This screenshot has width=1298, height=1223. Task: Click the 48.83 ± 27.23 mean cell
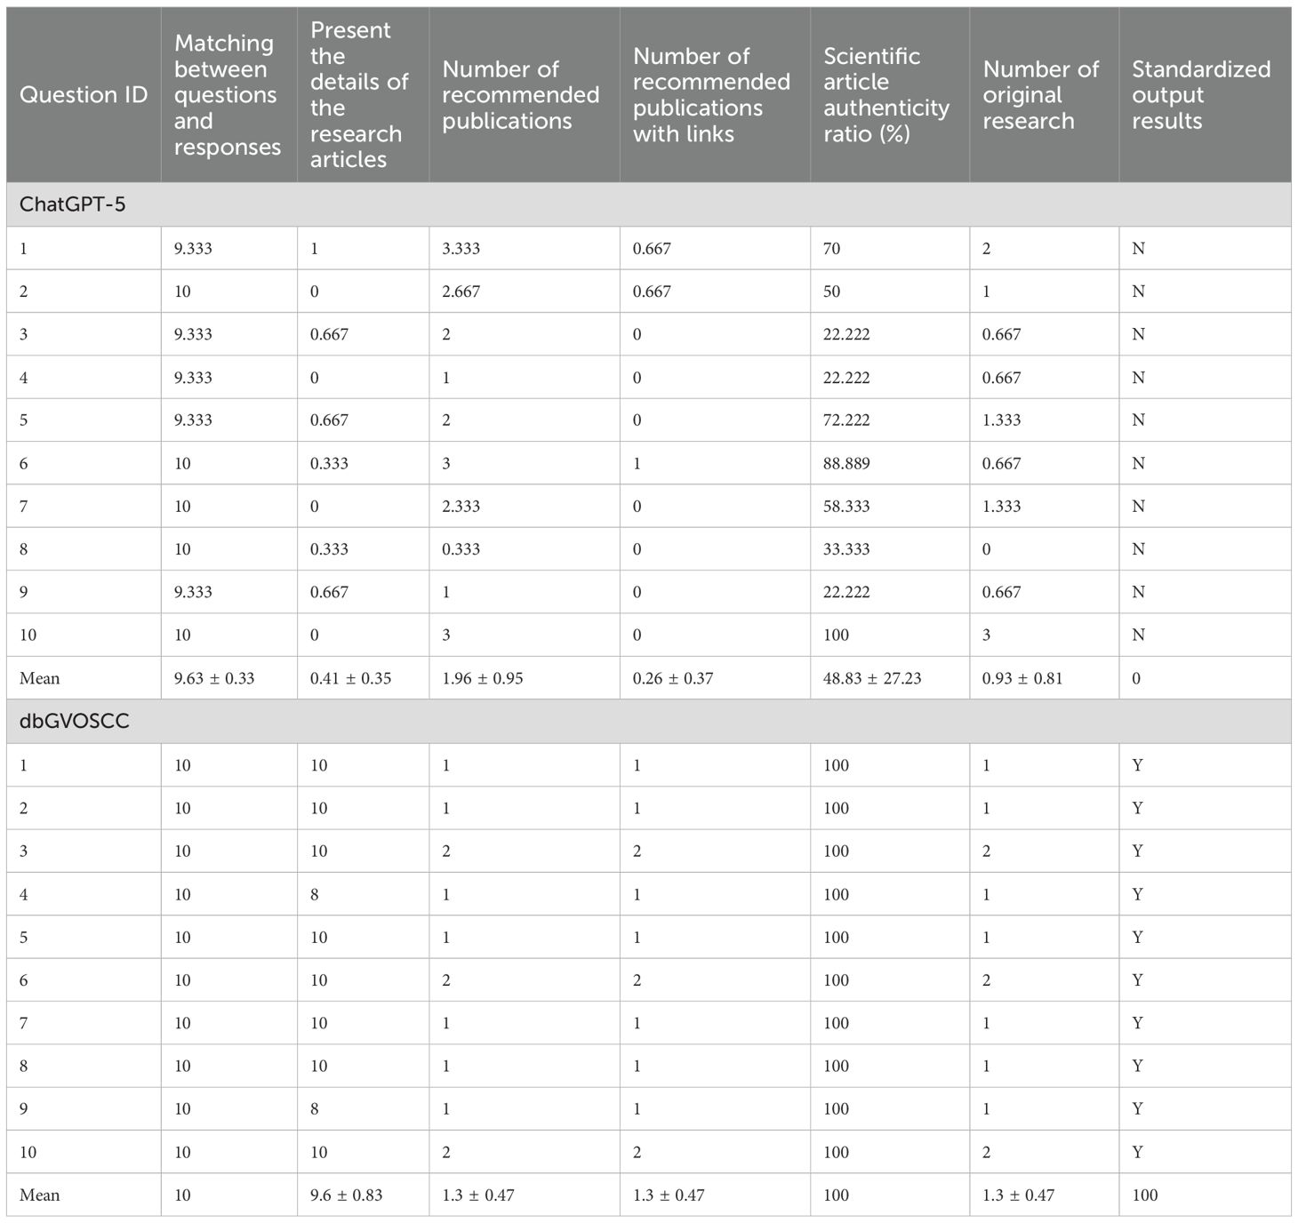point(871,678)
